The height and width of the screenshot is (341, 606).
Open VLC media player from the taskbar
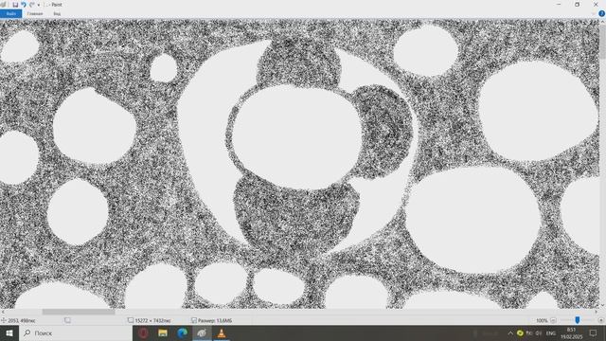tap(222, 332)
